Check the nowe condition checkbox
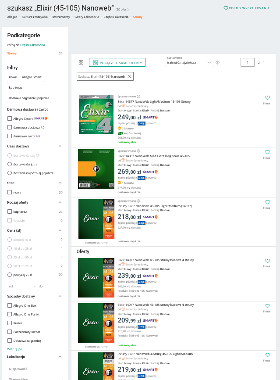This screenshot has height=380, width=280. click(10, 192)
